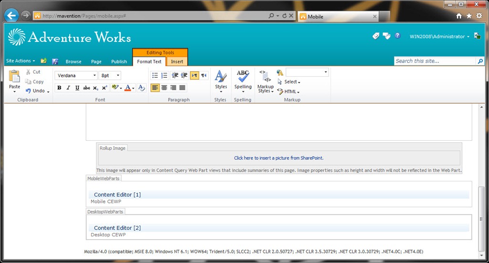Click link to insert picture from SharePoint
The height and width of the screenshot is (263, 489).
(278, 158)
